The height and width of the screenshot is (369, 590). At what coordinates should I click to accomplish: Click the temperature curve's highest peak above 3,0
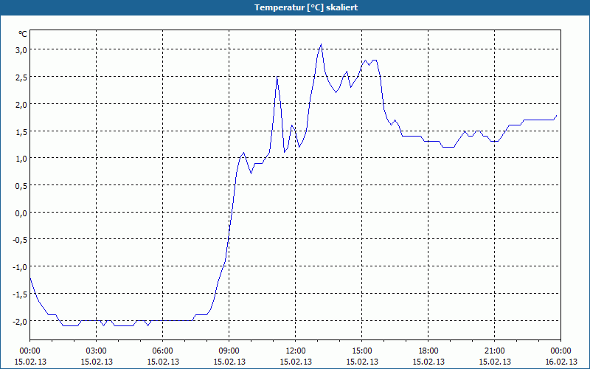pyautogui.click(x=321, y=44)
